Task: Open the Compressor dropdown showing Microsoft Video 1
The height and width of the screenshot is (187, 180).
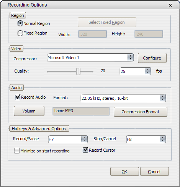Action: click(90, 58)
